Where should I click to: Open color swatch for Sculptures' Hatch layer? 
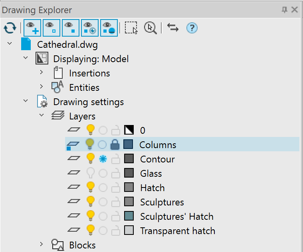[129, 217]
